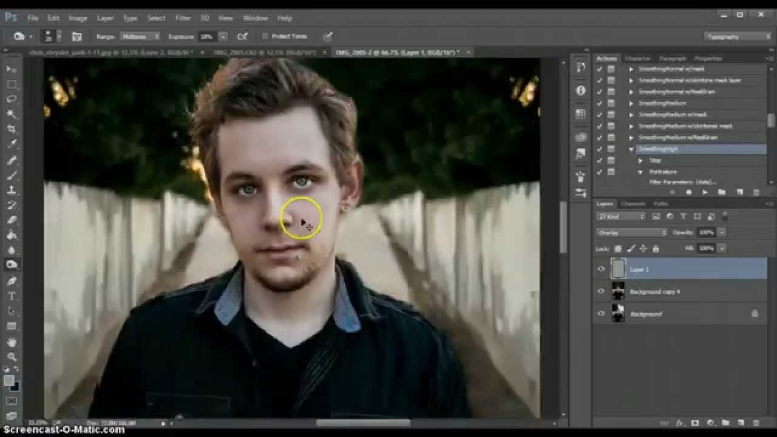Click begin recording in Actions panel
The height and width of the screenshot is (437, 777).
click(688, 192)
